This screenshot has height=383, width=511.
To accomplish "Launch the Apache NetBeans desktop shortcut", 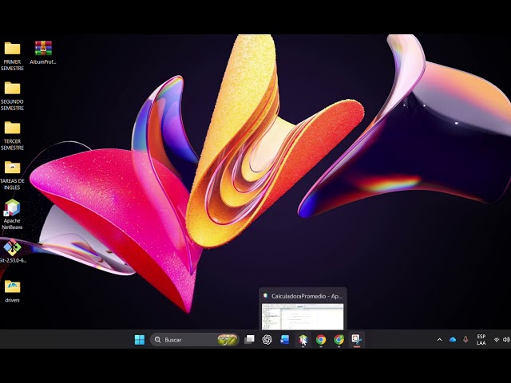I will coord(13,215).
